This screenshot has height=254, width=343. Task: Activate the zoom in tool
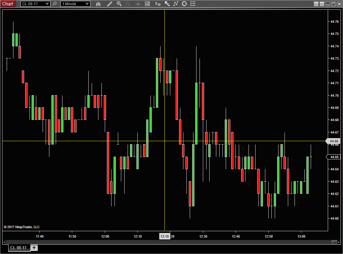(x=119, y=4)
